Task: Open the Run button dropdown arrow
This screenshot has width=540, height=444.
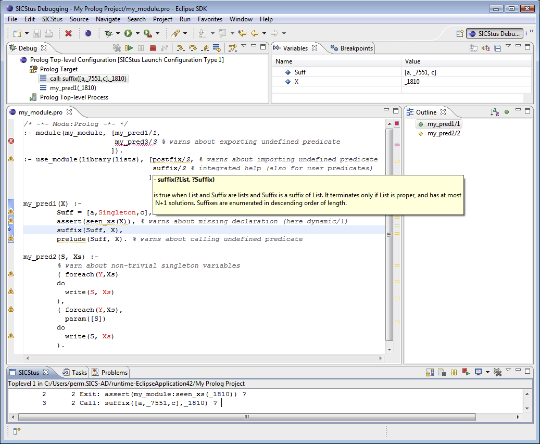Action: pyautogui.click(x=137, y=33)
